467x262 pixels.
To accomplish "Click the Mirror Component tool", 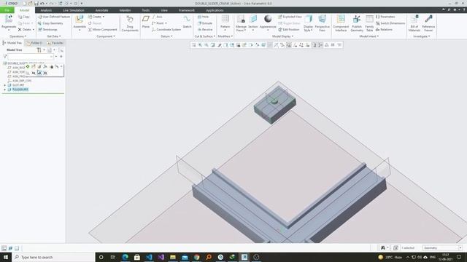I will [x=102, y=30].
